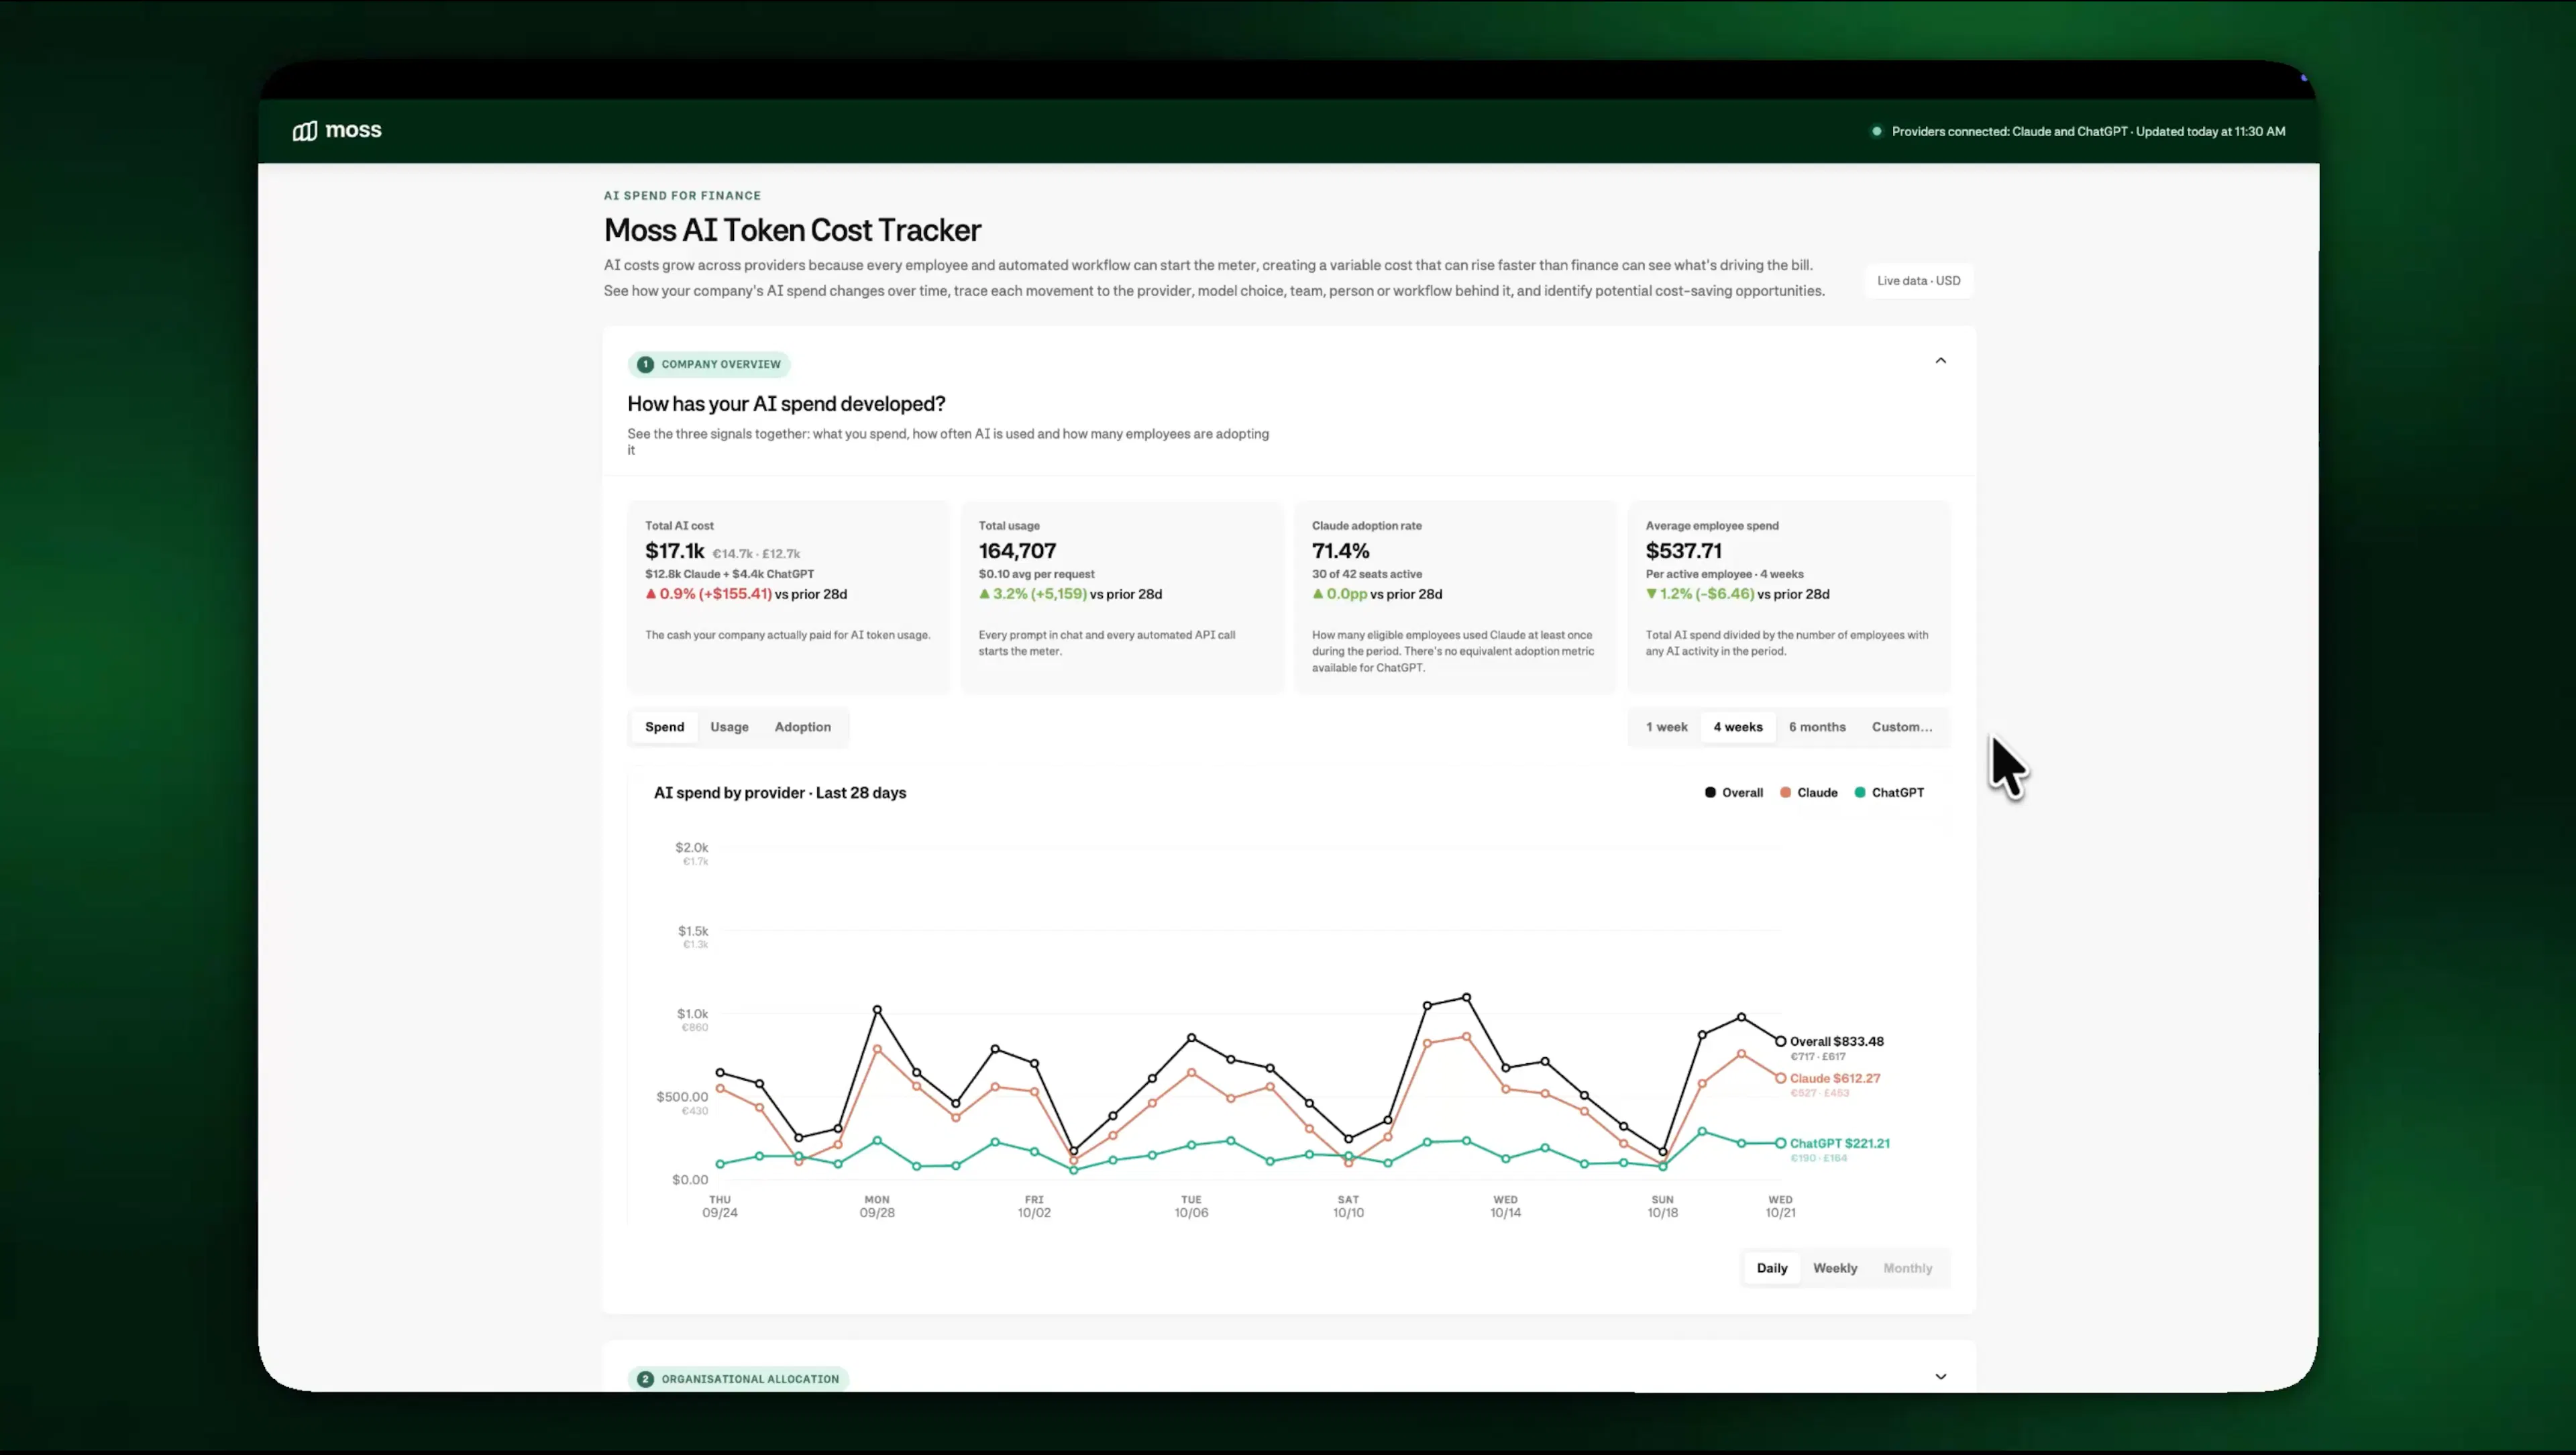Click the MON 09/28 axis label
The image size is (2576, 1455).
coord(877,1206)
